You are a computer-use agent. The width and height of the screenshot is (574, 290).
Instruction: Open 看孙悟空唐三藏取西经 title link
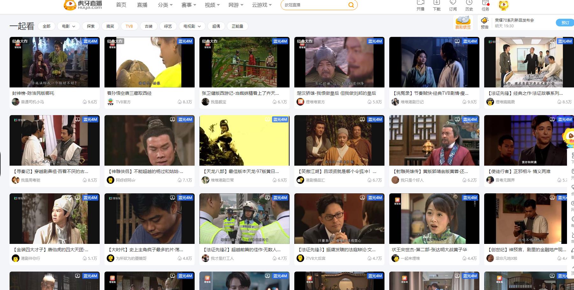[129, 93]
